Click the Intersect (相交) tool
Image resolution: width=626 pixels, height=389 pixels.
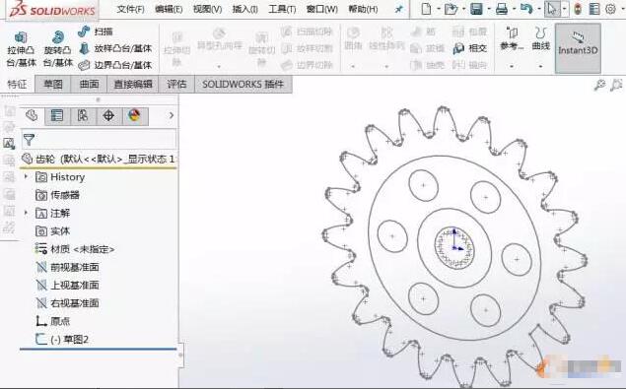coord(470,48)
